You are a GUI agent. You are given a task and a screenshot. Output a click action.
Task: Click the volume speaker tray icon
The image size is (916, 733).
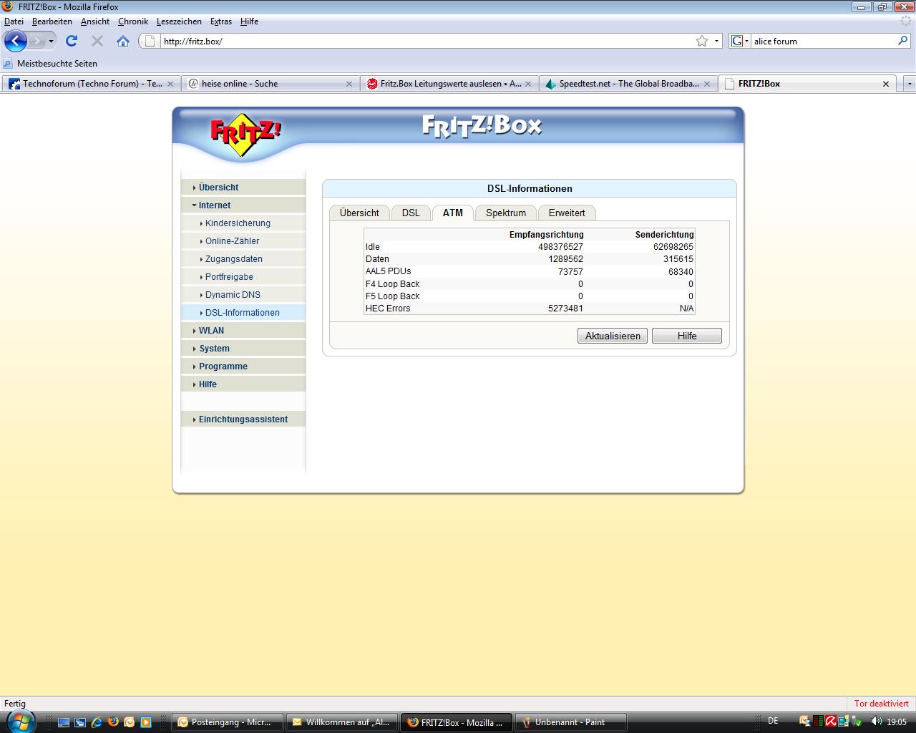876,722
